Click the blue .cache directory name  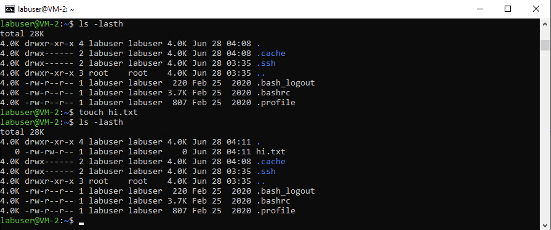tap(271, 53)
